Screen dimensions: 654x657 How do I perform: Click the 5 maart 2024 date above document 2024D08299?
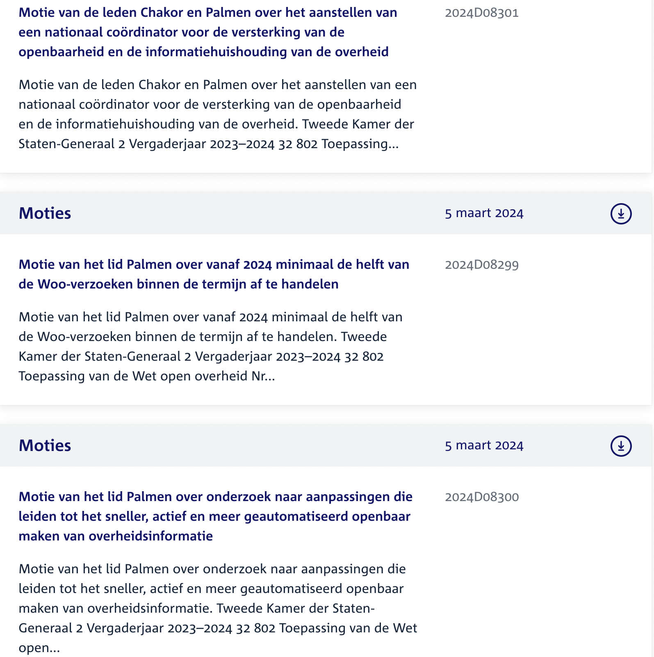click(484, 213)
